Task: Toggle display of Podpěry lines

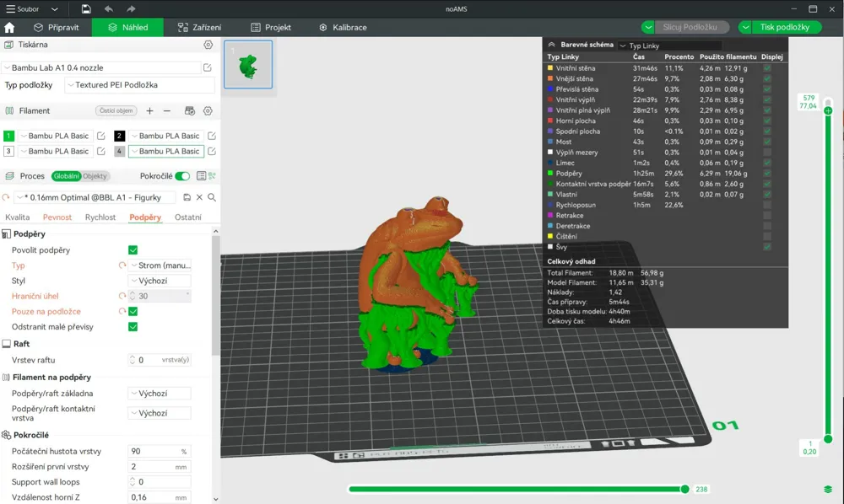Action: click(767, 173)
